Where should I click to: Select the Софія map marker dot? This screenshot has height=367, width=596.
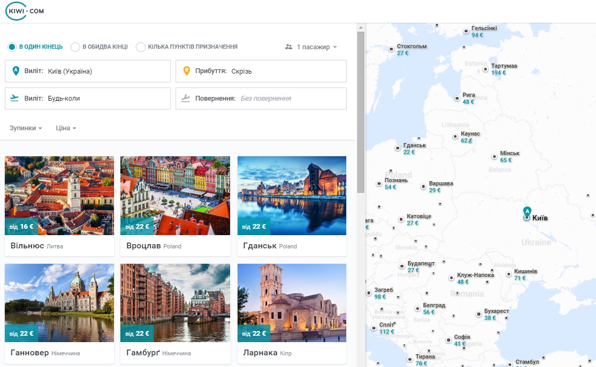(x=449, y=340)
